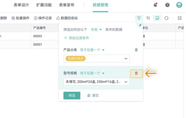The image size is (186, 118).
Task: Open the user avatar menu
Action: 179,5
